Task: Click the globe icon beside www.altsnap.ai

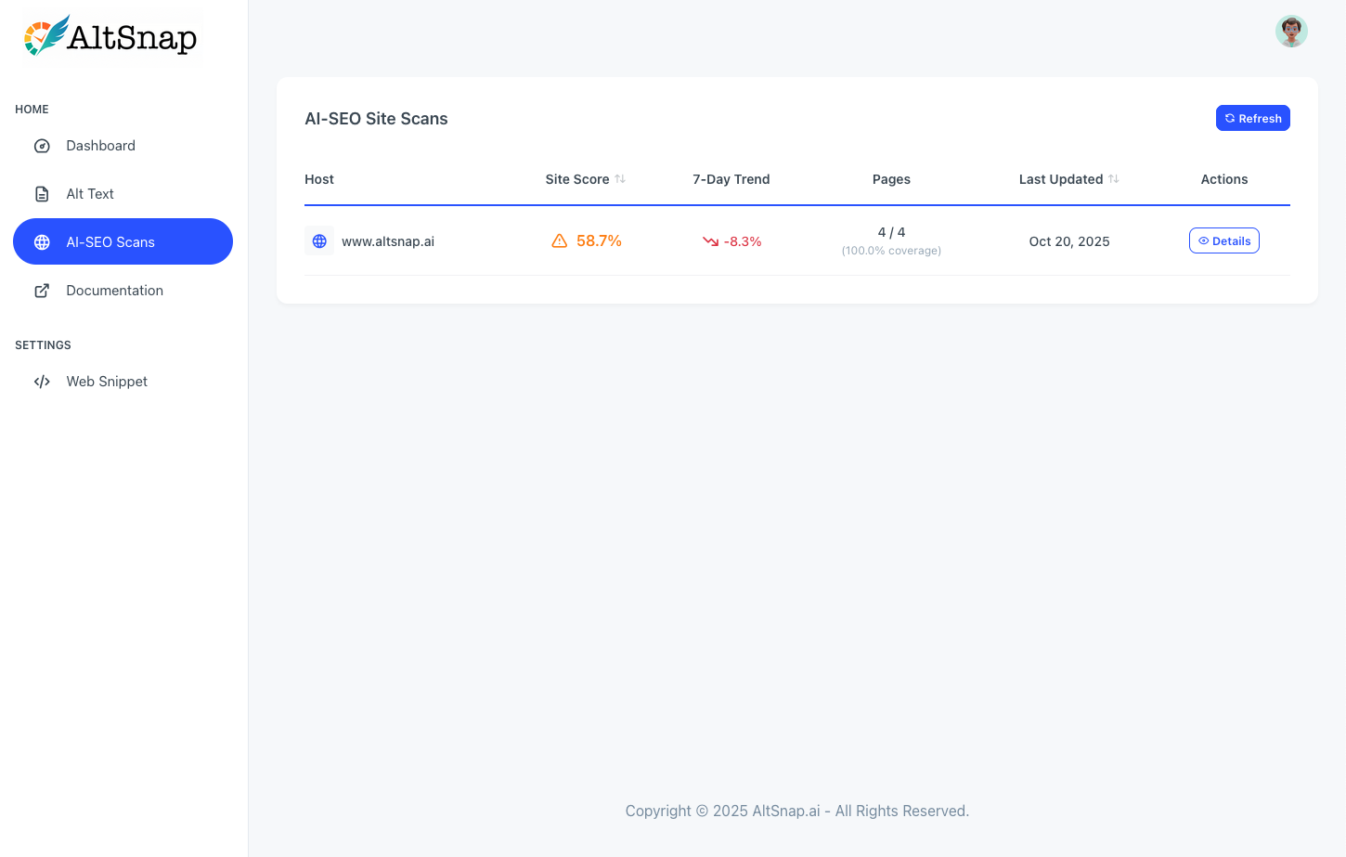Action: tap(319, 240)
